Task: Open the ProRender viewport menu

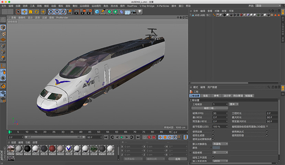Action: [x=62, y=17]
